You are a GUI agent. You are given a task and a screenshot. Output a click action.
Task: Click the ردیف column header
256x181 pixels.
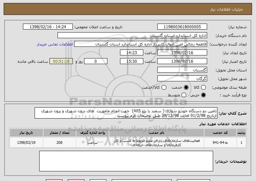[x=241, y=133]
